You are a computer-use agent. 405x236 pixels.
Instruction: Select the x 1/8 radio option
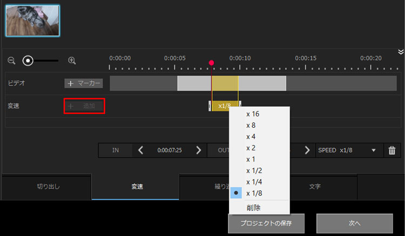253,193
